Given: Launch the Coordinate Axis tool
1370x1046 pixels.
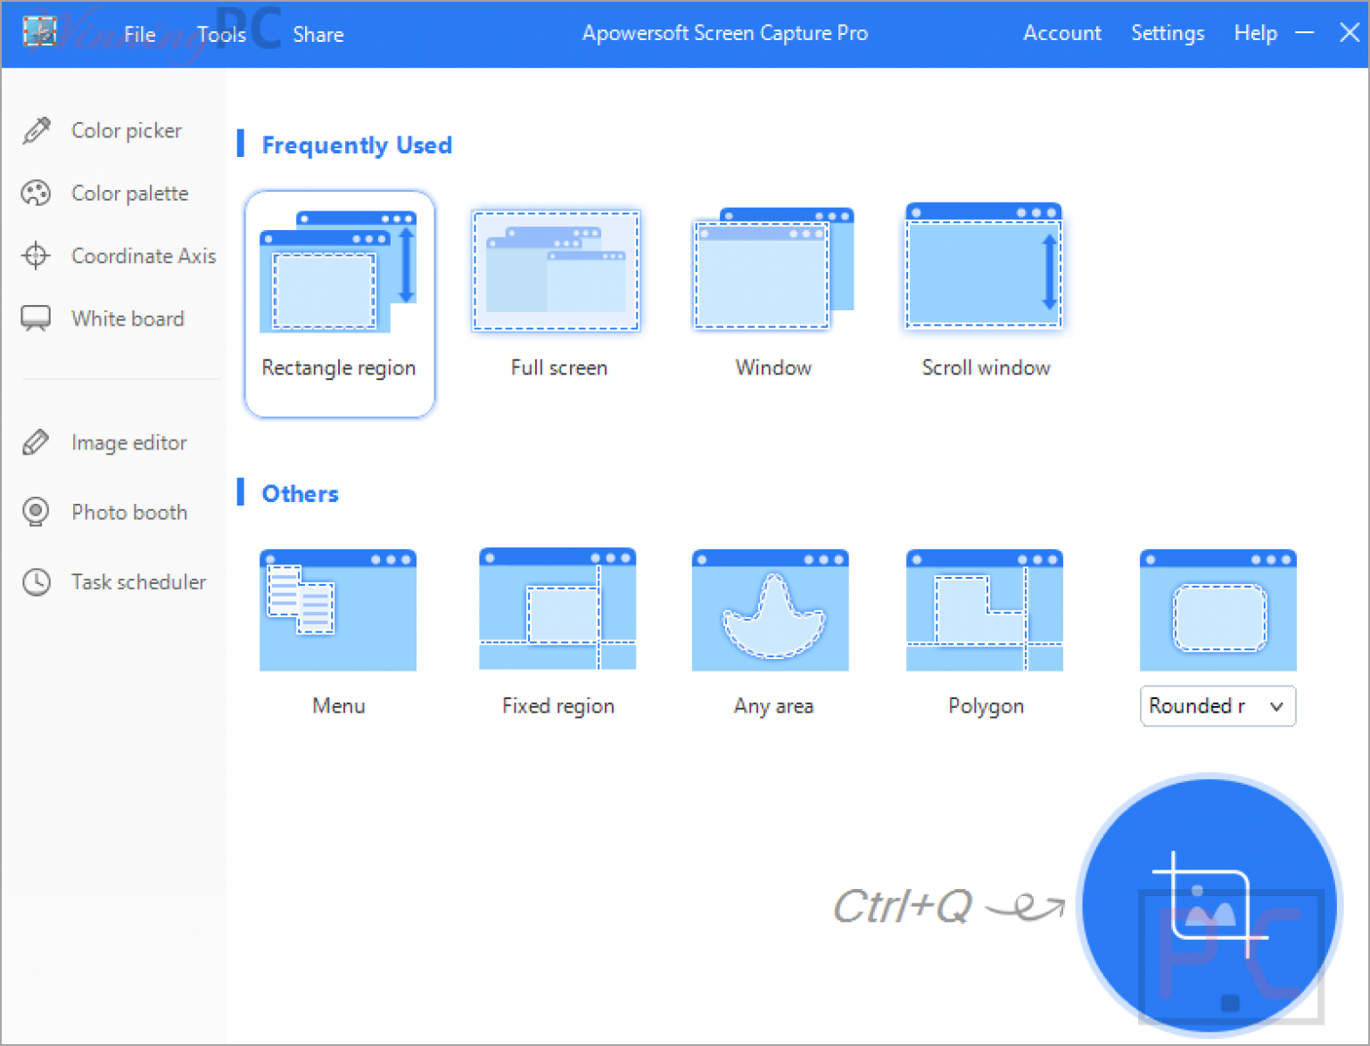Looking at the screenshot, I should pyautogui.click(x=143, y=256).
